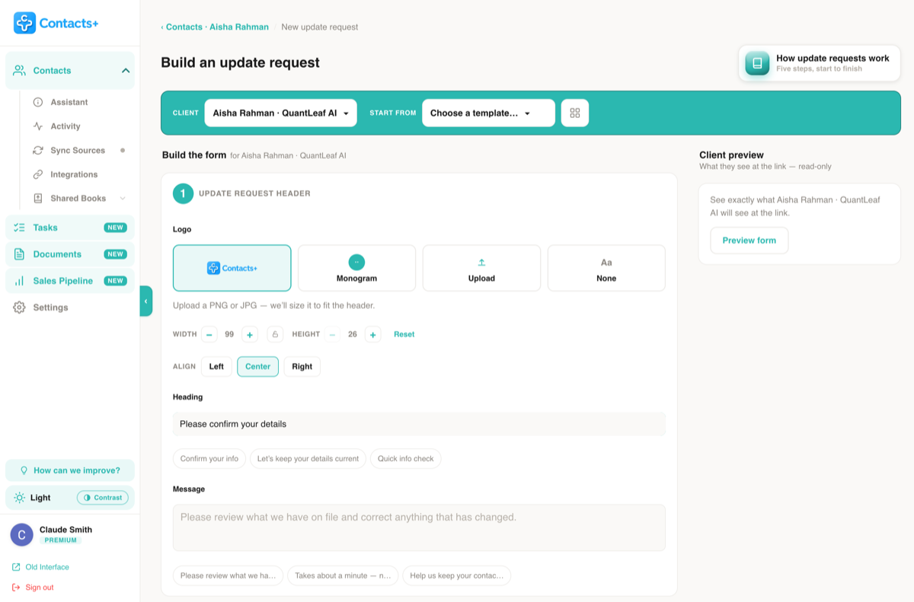This screenshot has width=914, height=602.
Task: Choose the Confirm your info suggestion
Action: (x=209, y=459)
